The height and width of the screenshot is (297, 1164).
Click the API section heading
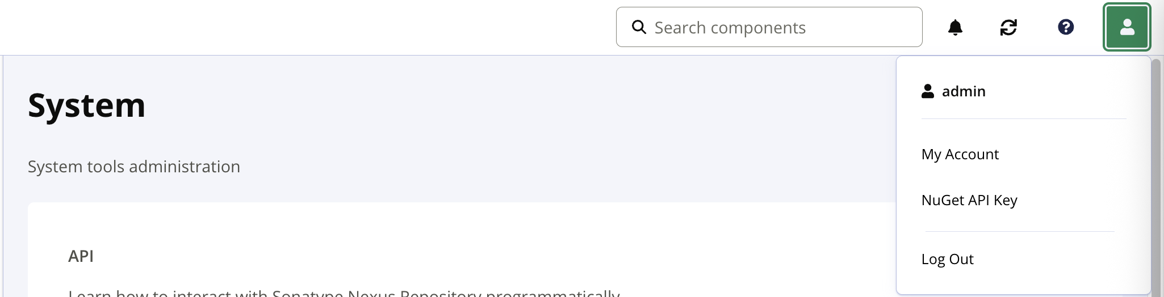[x=81, y=256]
